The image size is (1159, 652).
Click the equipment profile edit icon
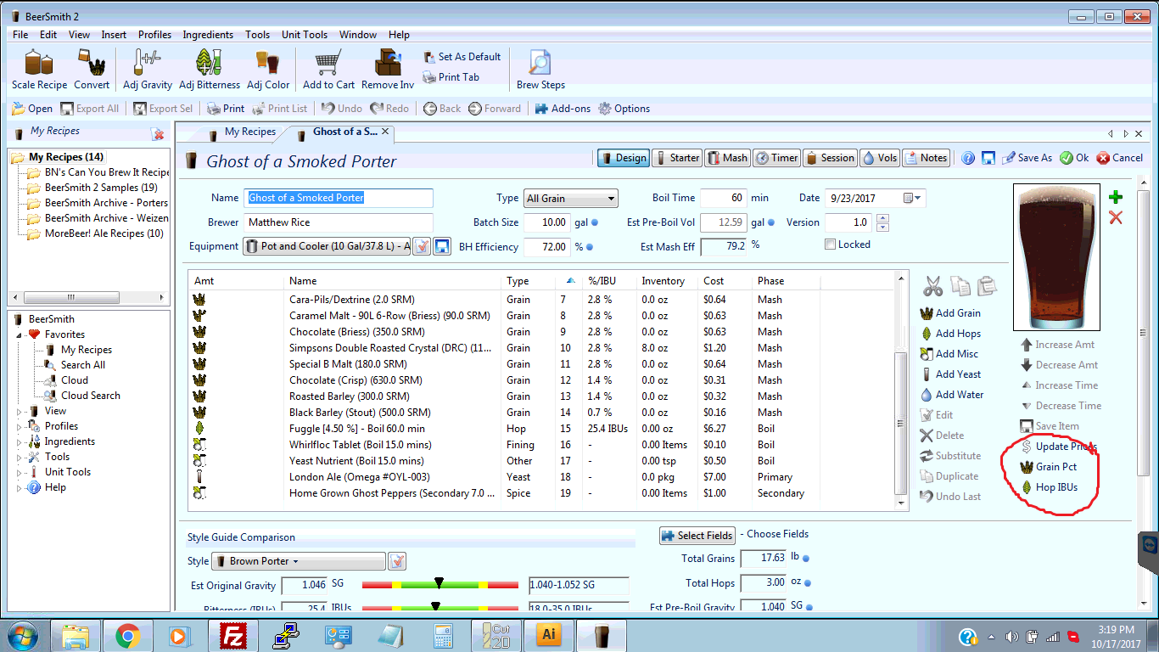422,246
